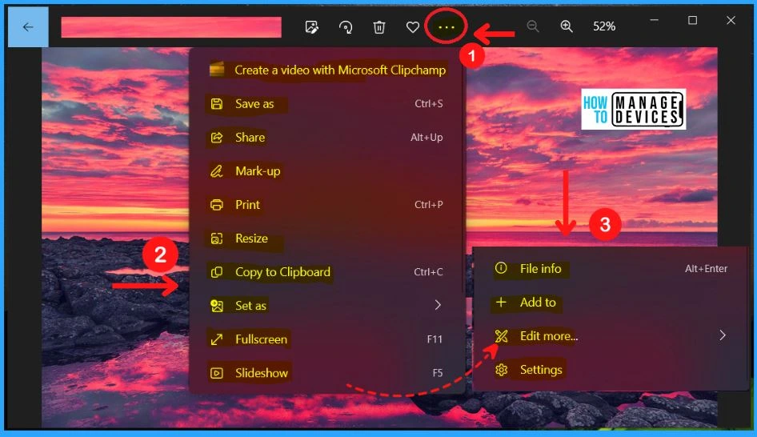Open the edit image tool in toolbar
This screenshot has width=757, height=437.
click(312, 27)
